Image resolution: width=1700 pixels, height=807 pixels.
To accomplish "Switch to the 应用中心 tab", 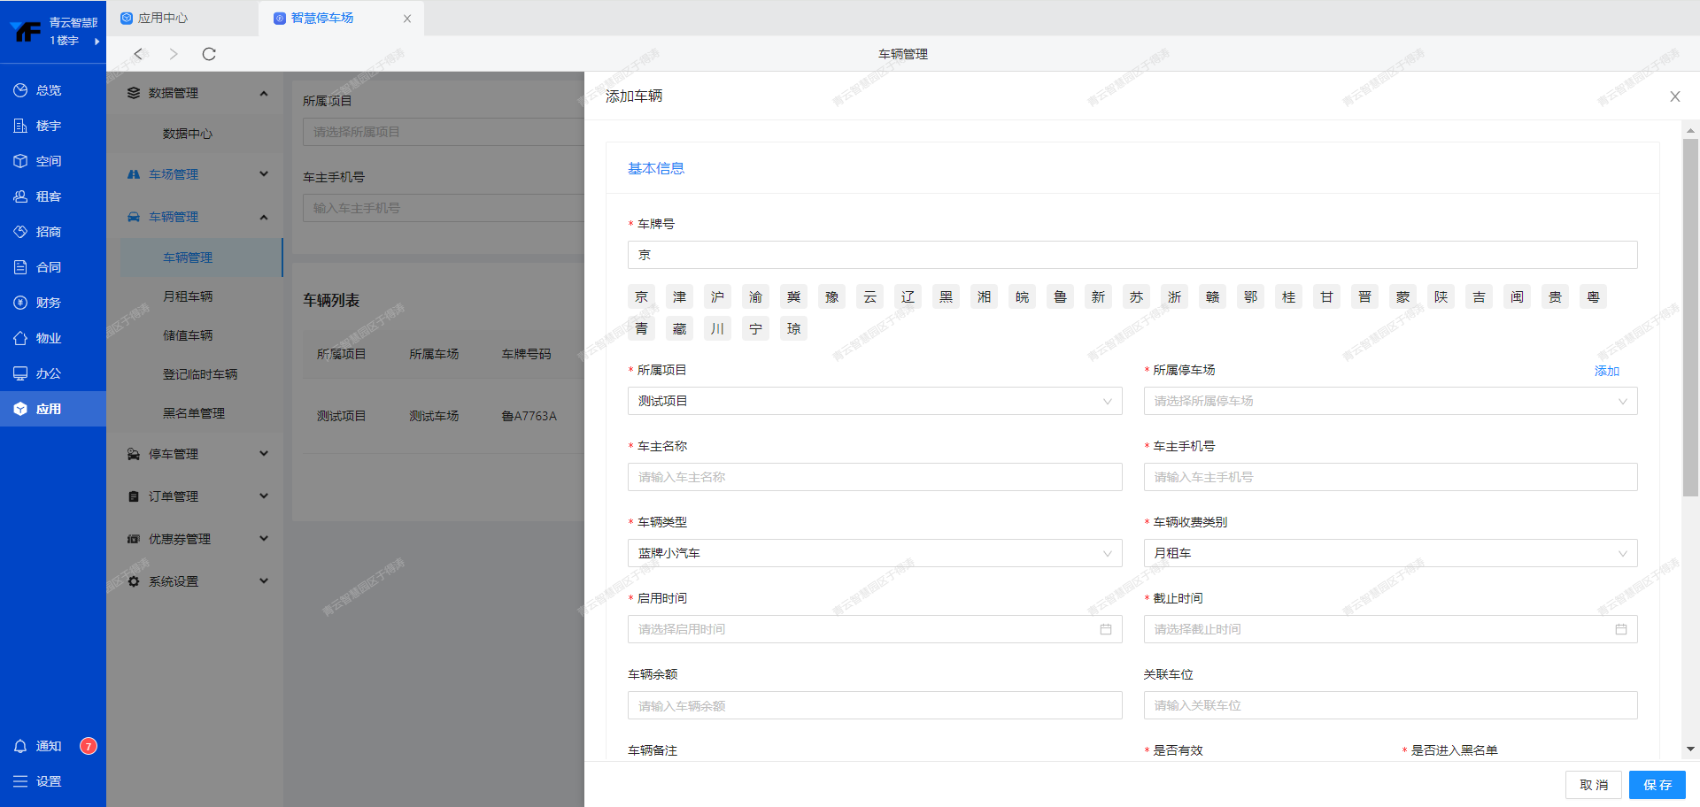I will click(x=163, y=18).
